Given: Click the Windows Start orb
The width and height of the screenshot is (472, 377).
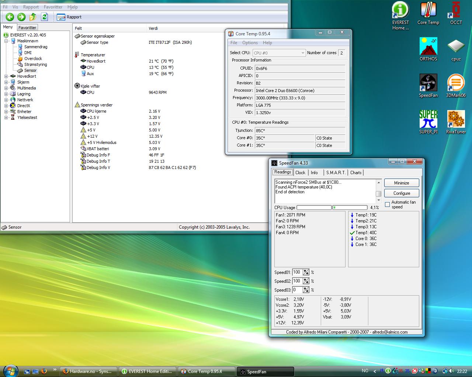Looking at the screenshot, I should coord(10,370).
